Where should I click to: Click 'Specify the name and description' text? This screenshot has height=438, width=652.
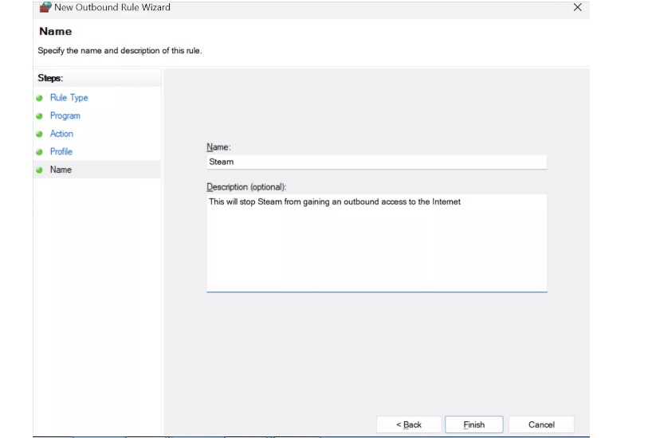click(x=120, y=50)
